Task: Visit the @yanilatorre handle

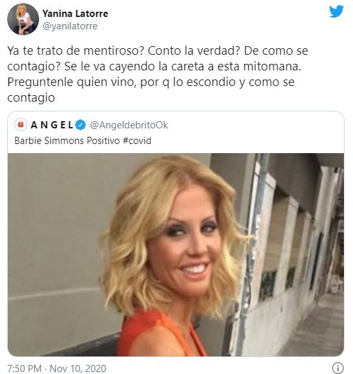Action: [x=70, y=26]
